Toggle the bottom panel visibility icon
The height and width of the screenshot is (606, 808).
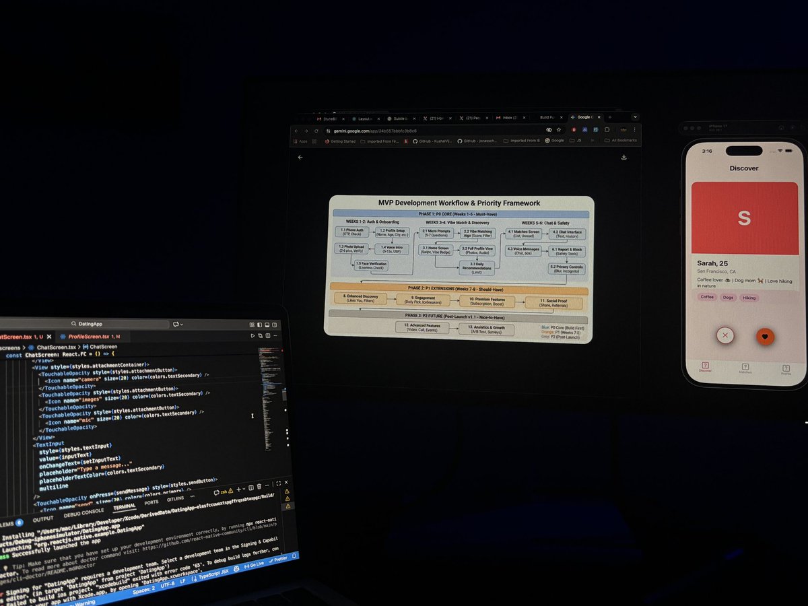click(x=267, y=325)
